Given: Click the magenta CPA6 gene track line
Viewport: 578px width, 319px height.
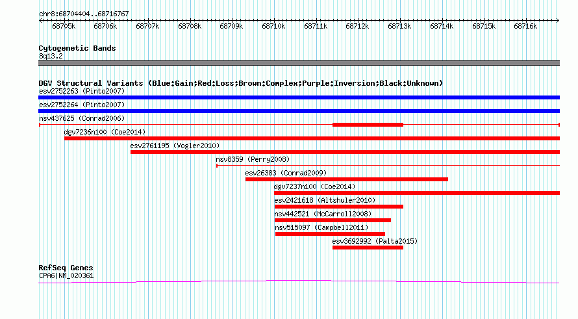Looking at the screenshot, I should 299,282.
